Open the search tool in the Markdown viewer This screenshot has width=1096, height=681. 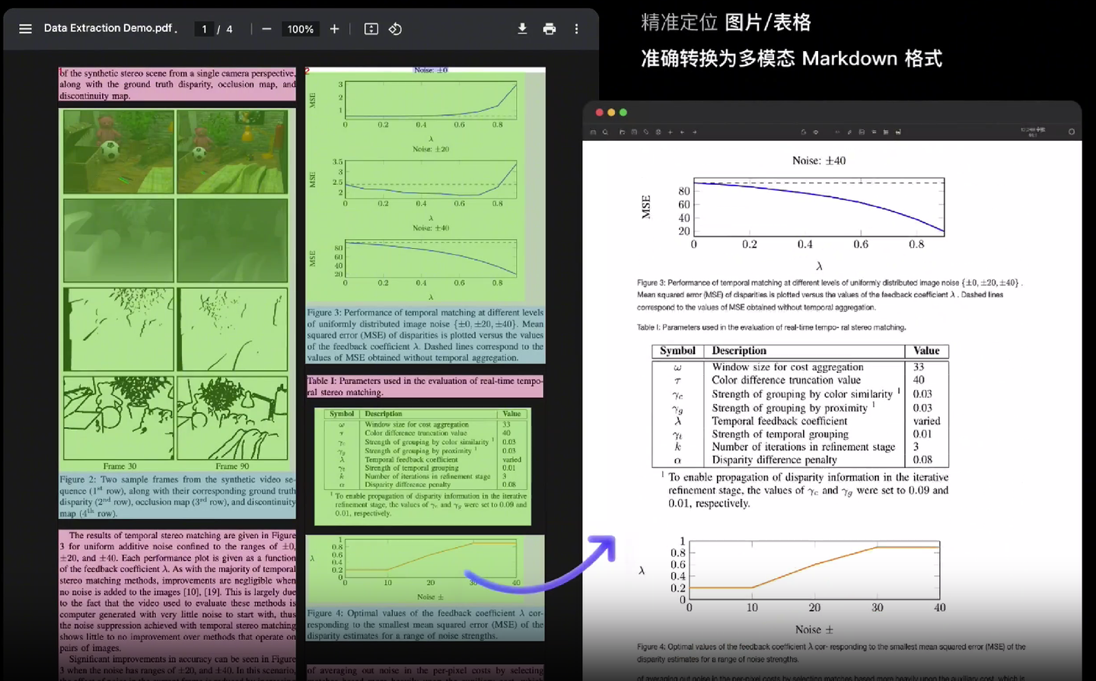pyautogui.click(x=604, y=131)
